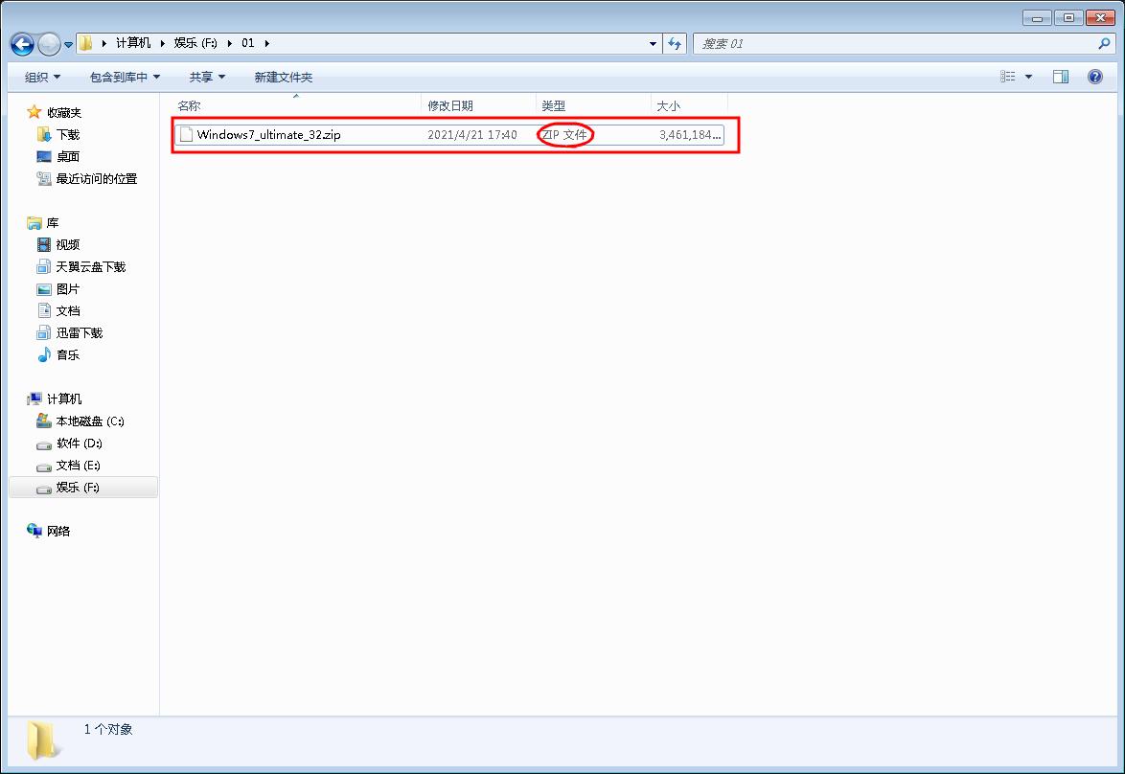Viewport: 1125px width, 774px height.
Task: Open the 组织 dropdown menu
Action: pyautogui.click(x=41, y=77)
